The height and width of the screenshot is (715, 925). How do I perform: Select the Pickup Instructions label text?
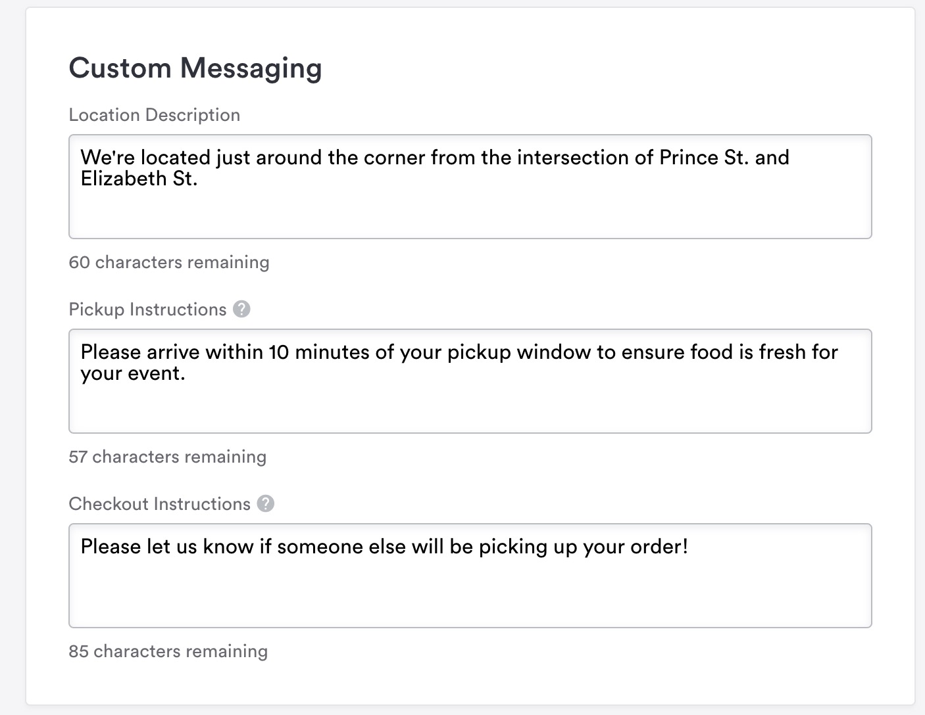point(148,310)
